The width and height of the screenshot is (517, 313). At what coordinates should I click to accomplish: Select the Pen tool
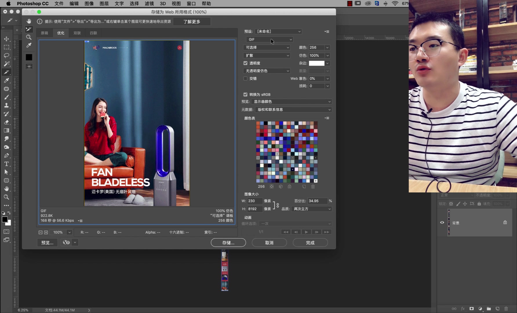[x=6, y=156]
